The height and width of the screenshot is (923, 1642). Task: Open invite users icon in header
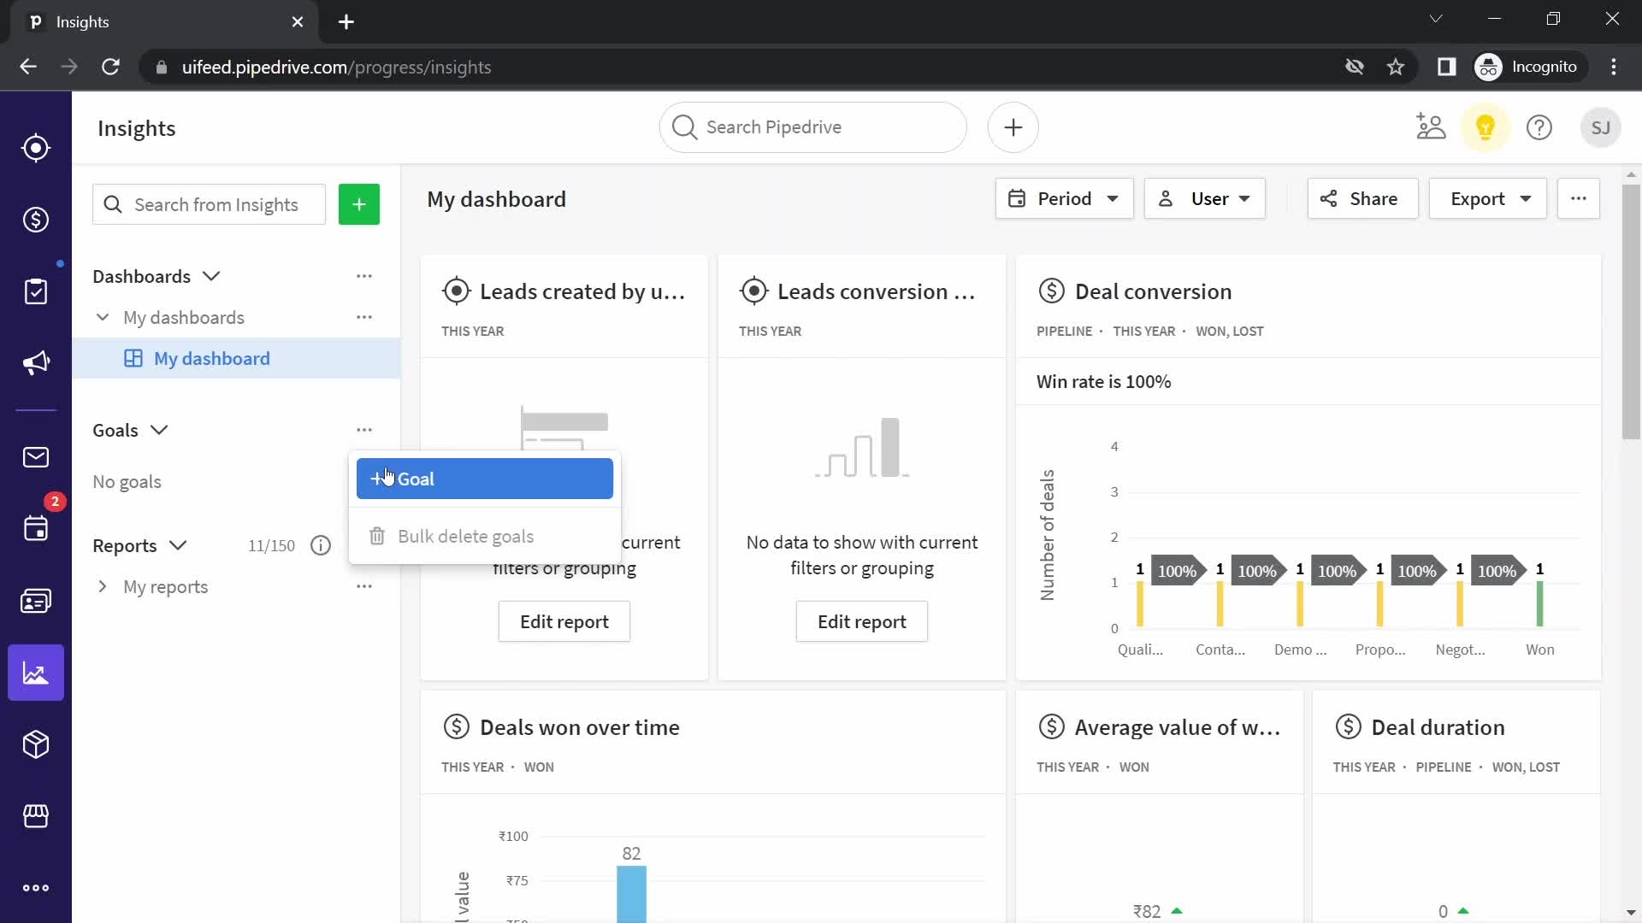click(1431, 127)
